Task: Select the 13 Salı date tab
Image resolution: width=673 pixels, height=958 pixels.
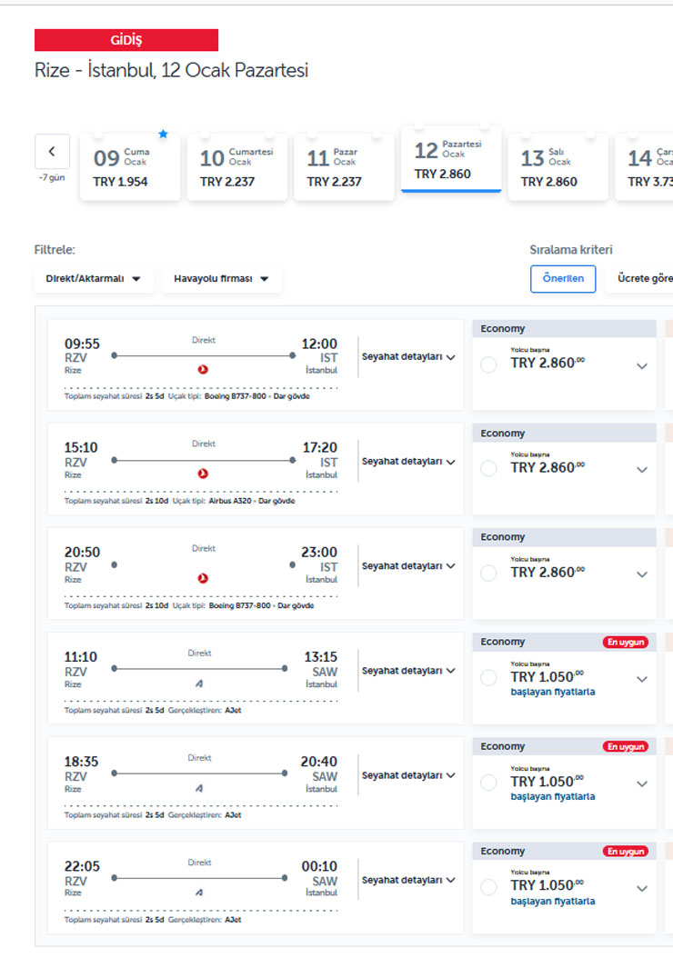Action: (x=557, y=168)
